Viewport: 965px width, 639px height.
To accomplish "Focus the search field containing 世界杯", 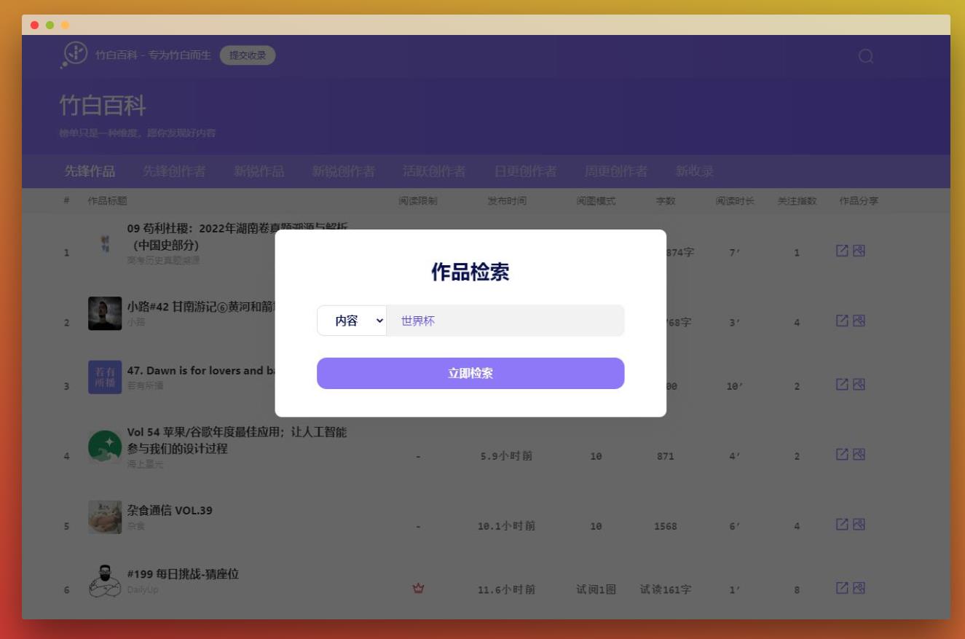I will pyautogui.click(x=505, y=321).
